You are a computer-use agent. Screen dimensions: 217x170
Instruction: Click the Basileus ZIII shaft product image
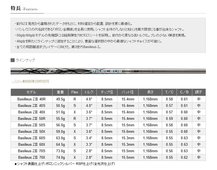click(108, 71)
